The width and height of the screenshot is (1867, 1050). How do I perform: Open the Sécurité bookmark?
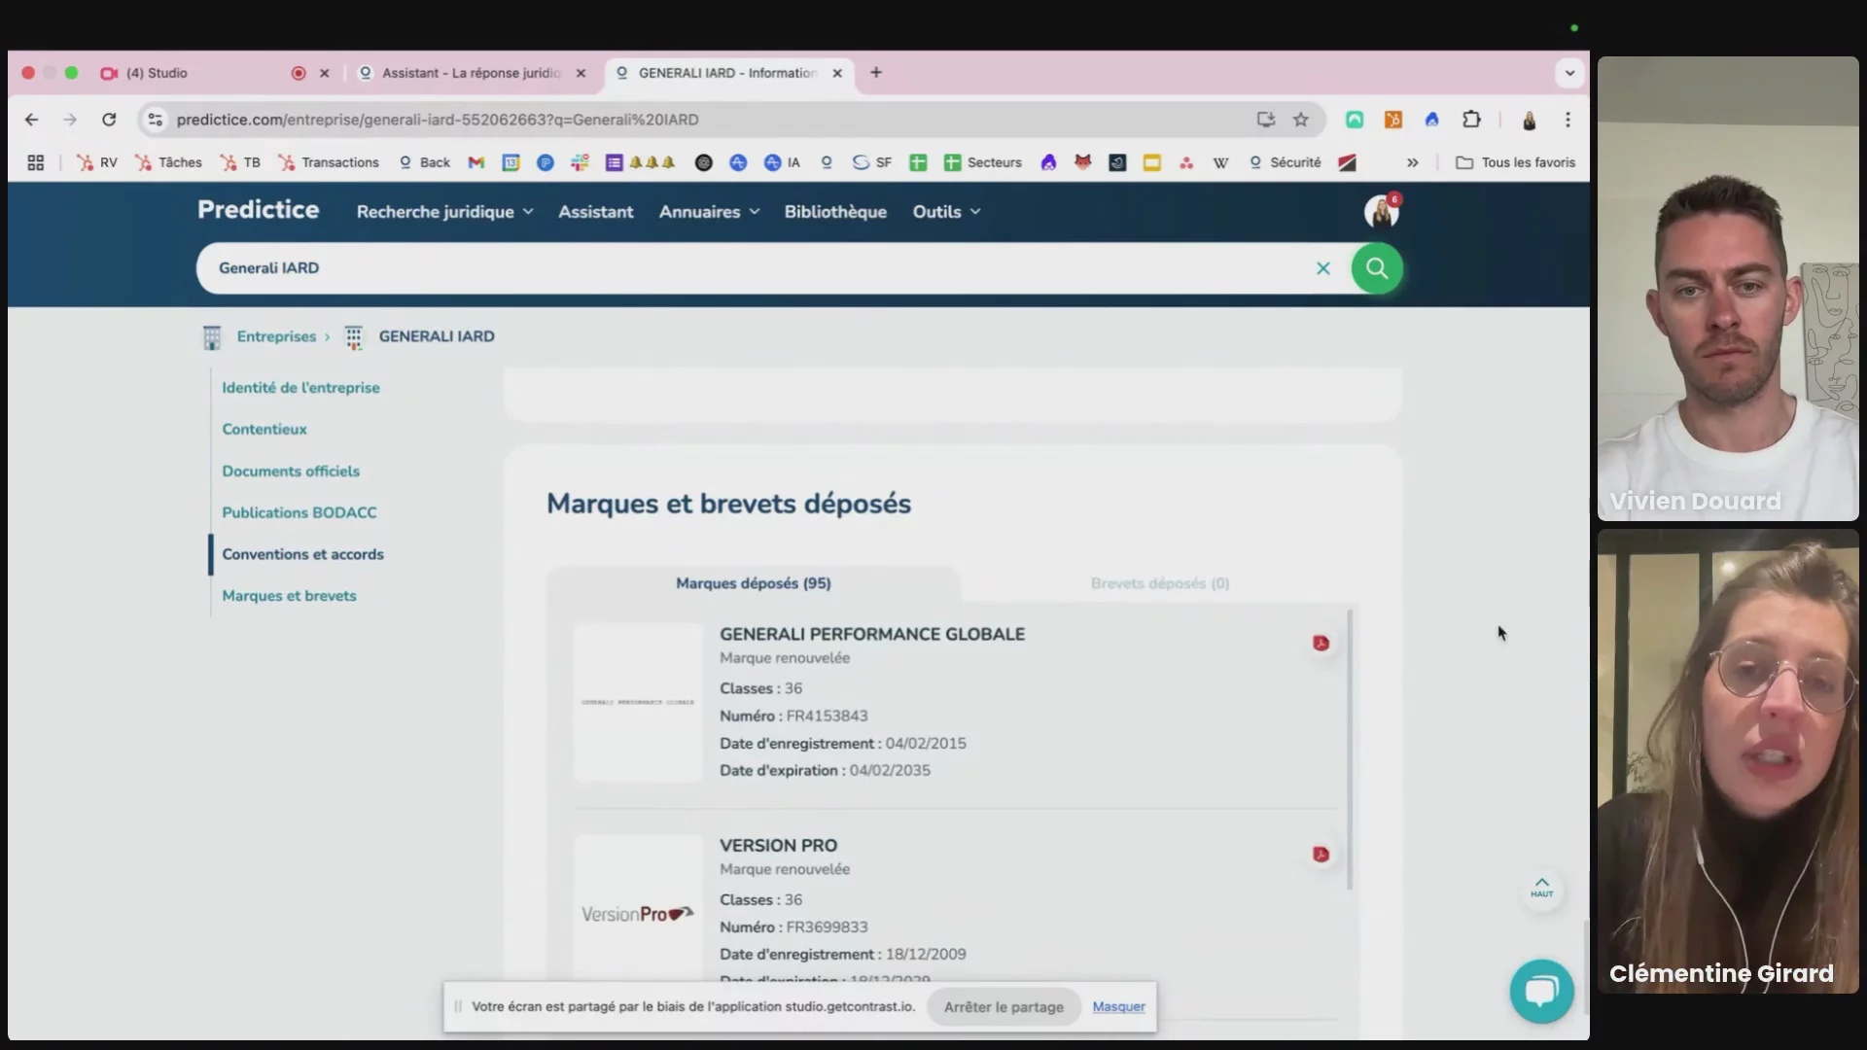(x=1286, y=162)
